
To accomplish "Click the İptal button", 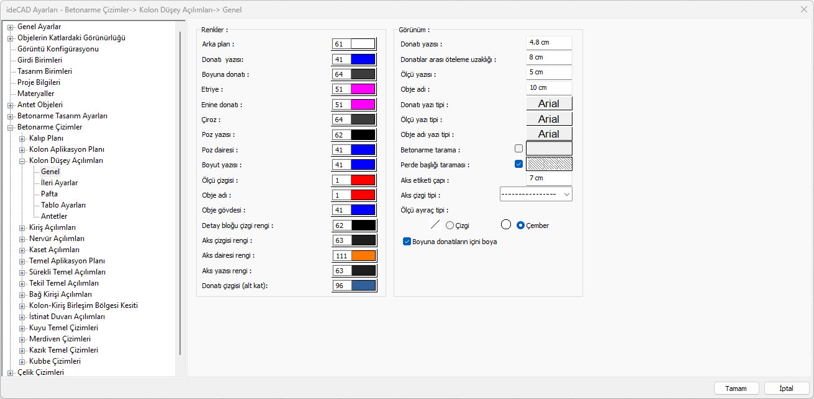I will (x=786, y=388).
